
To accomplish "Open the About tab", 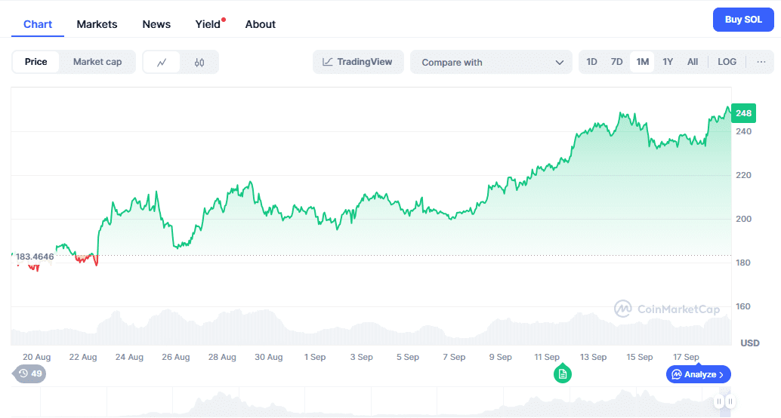I will point(260,24).
